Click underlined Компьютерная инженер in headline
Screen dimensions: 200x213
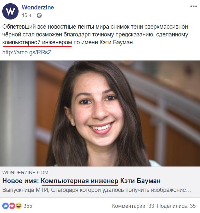[80, 181]
